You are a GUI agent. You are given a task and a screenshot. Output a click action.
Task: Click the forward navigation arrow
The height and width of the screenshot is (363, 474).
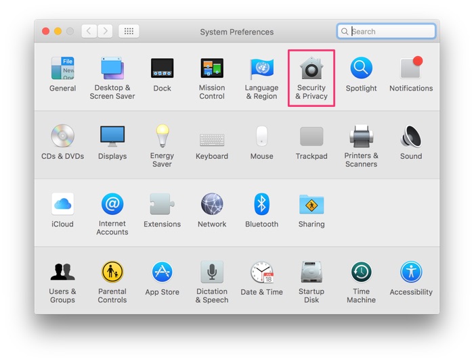(105, 31)
